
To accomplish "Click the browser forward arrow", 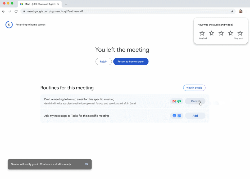I will (10, 11).
